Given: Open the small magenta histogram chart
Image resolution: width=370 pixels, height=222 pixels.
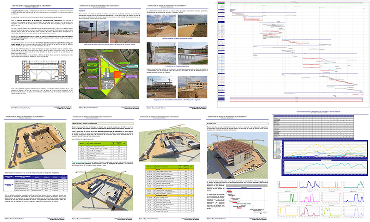Looking at the screenshot, I should (309, 197).
